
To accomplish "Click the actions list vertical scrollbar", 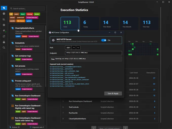I will click(46, 56).
